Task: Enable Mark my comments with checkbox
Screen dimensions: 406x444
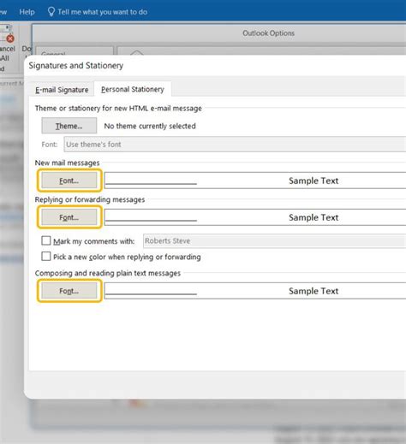Action: pos(46,240)
